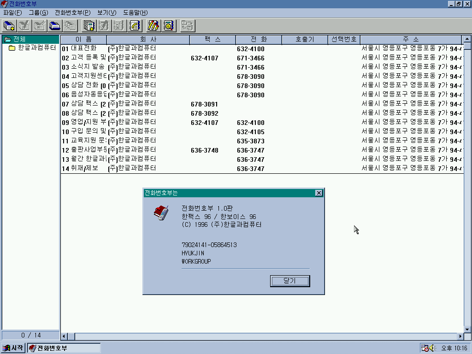Click phone number 635-3873 in row 11
Viewport: 472px width, 354px height.
251,141
